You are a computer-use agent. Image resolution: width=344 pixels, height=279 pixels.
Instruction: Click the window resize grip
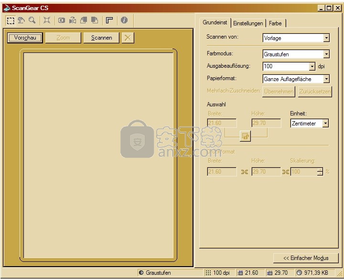coord(339,274)
